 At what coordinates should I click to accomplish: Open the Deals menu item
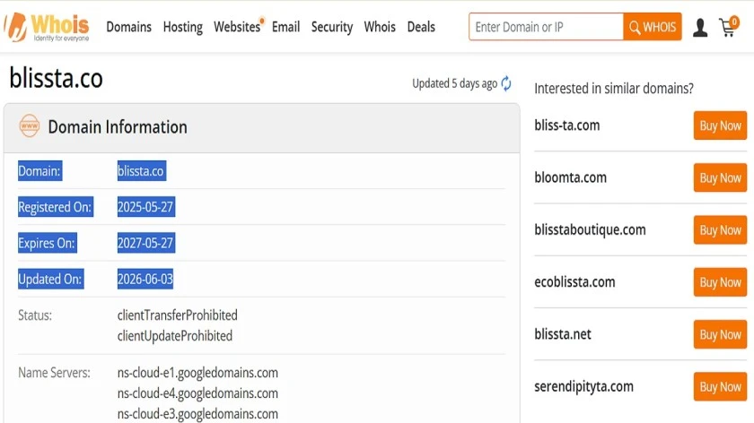coord(421,27)
